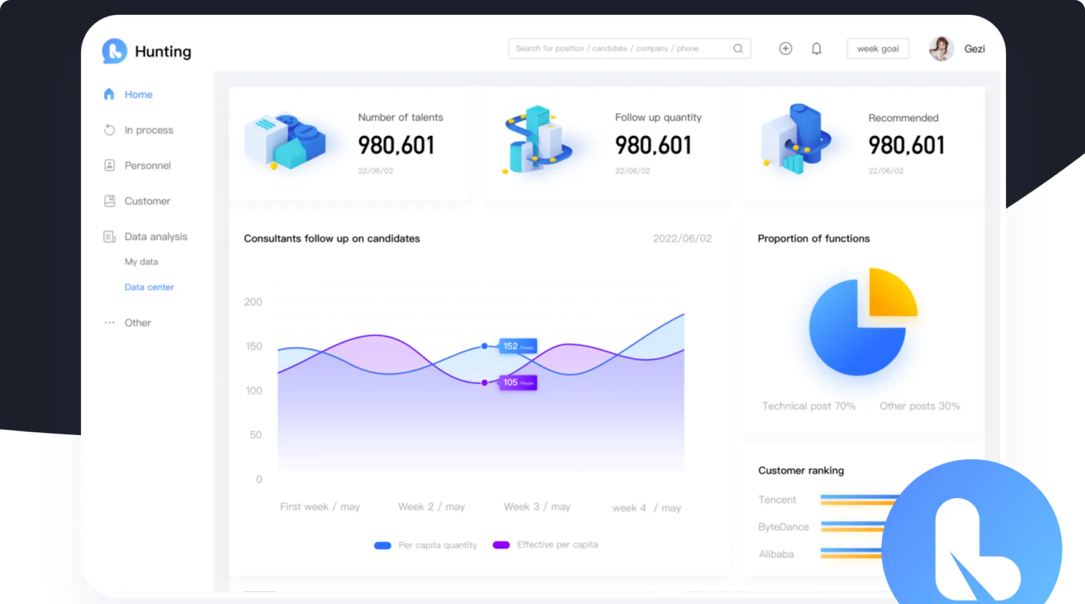Open the In process page
The width and height of the screenshot is (1085, 604).
(148, 130)
